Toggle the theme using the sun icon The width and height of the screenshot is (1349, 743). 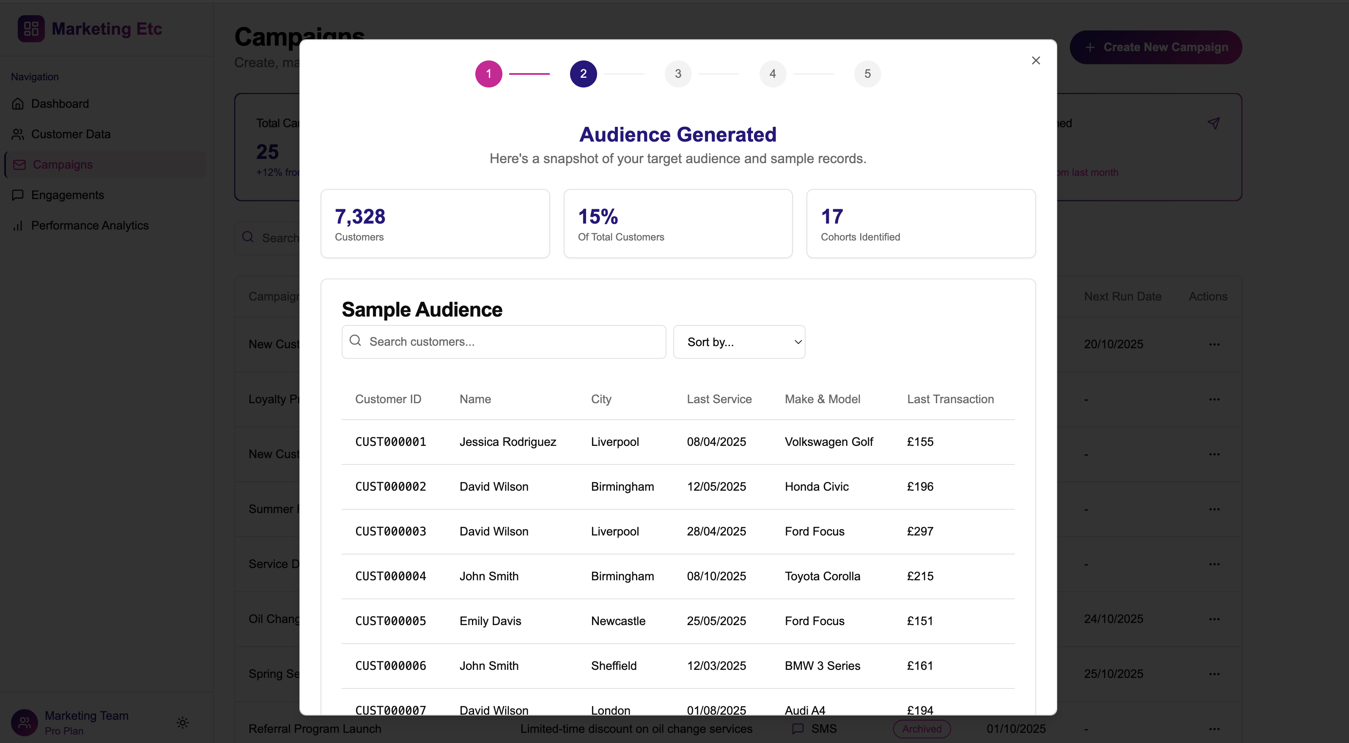[x=182, y=723]
